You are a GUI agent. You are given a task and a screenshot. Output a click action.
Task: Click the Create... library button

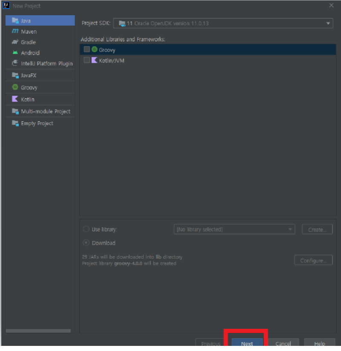317,229
